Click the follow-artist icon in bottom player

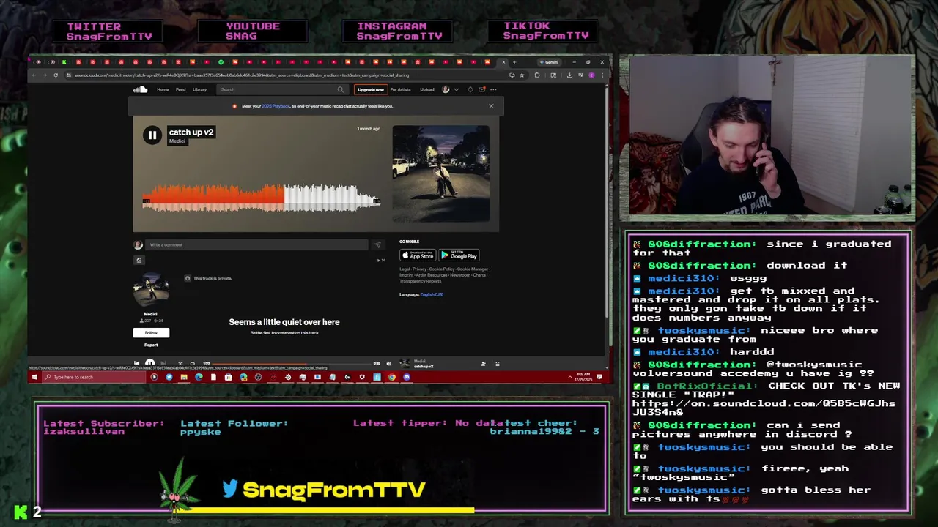click(483, 364)
